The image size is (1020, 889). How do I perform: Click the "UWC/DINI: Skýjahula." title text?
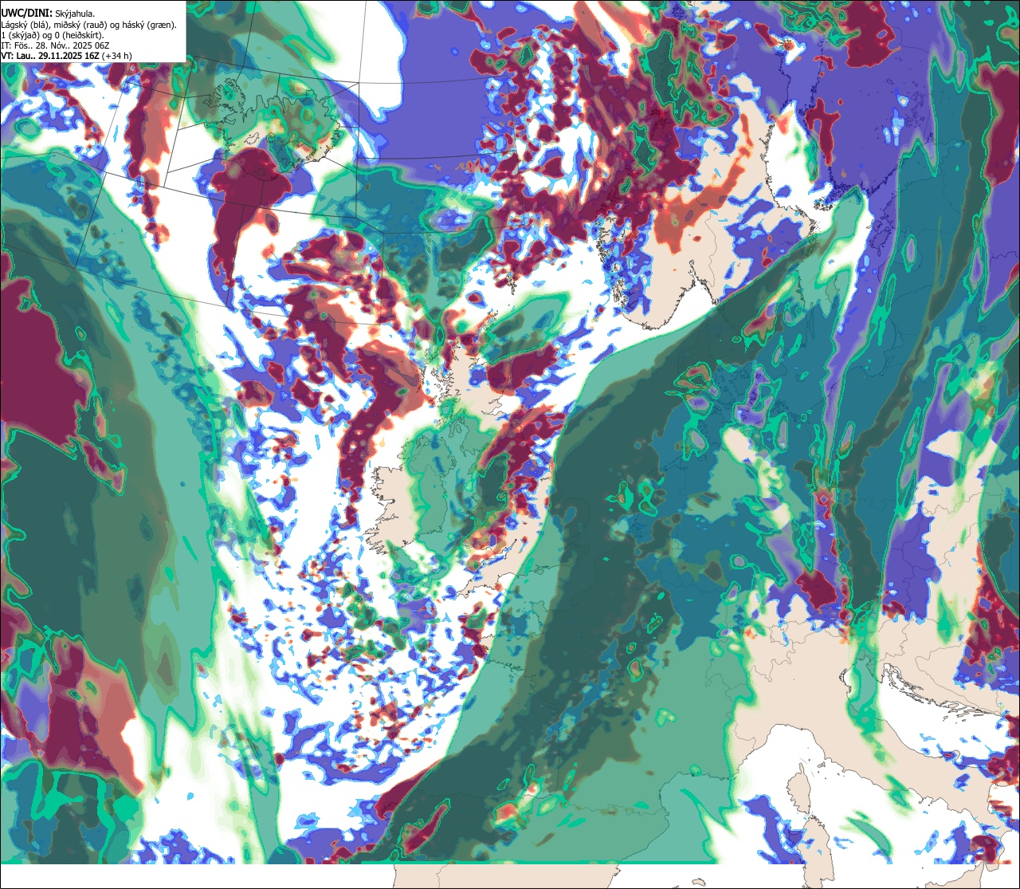(x=48, y=13)
